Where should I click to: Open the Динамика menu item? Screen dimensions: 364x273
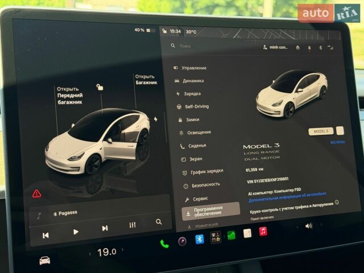(189, 81)
